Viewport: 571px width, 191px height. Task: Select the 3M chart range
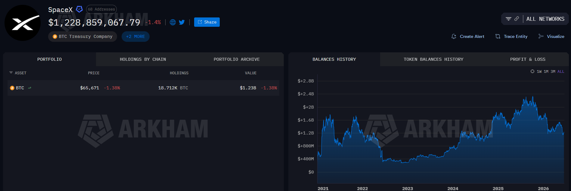[553, 72]
